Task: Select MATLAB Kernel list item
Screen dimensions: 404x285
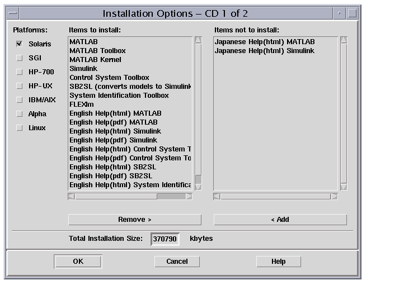Action: pyautogui.click(x=130, y=60)
